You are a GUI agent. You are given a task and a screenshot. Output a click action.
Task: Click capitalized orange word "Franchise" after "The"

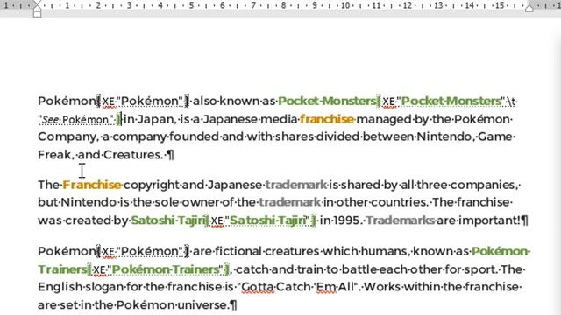[92, 185]
